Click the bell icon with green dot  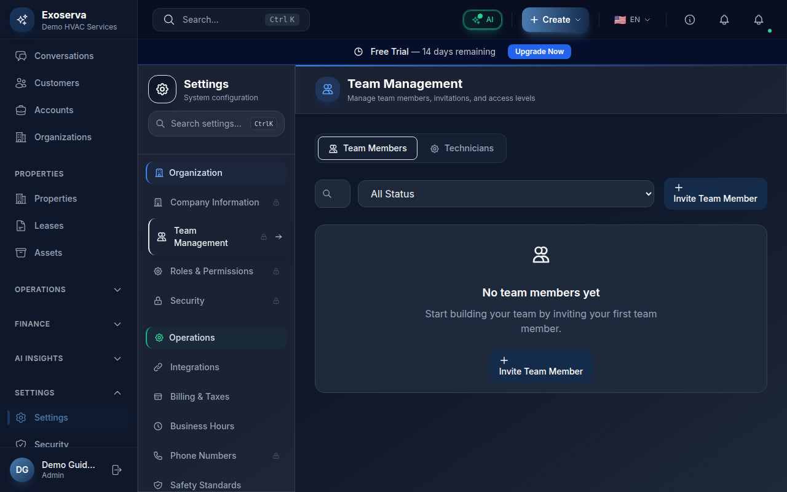point(759,20)
